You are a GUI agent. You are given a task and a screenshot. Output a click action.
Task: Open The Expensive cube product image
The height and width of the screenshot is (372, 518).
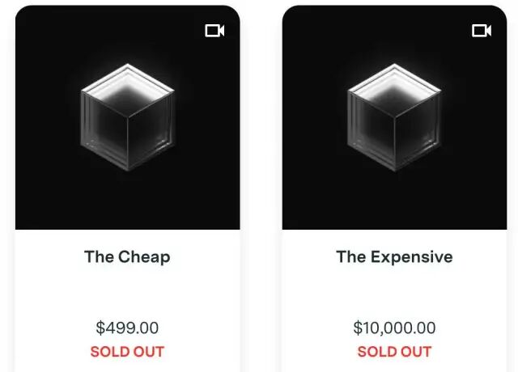coord(394,117)
